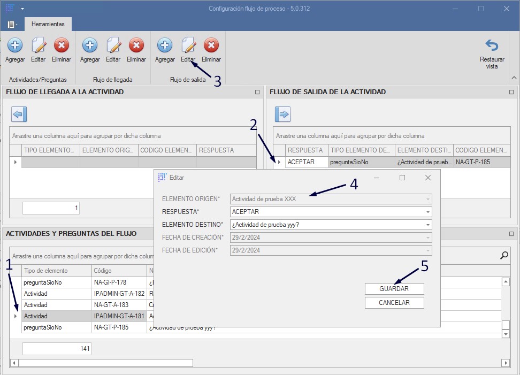Image resolution: width=520 pixels, height=375 pixels.
Task: Open the ELEMENTO DESTINO dropdown
Action: click(x=427, y=225)
